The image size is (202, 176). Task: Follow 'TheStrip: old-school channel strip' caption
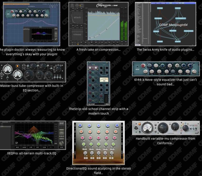click(99, 111)
